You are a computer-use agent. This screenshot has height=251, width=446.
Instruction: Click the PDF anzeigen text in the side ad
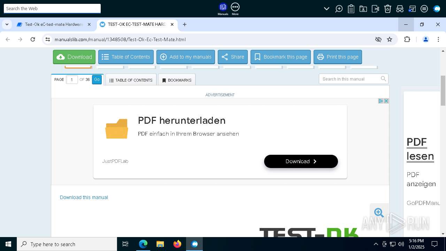pos(421,179)
